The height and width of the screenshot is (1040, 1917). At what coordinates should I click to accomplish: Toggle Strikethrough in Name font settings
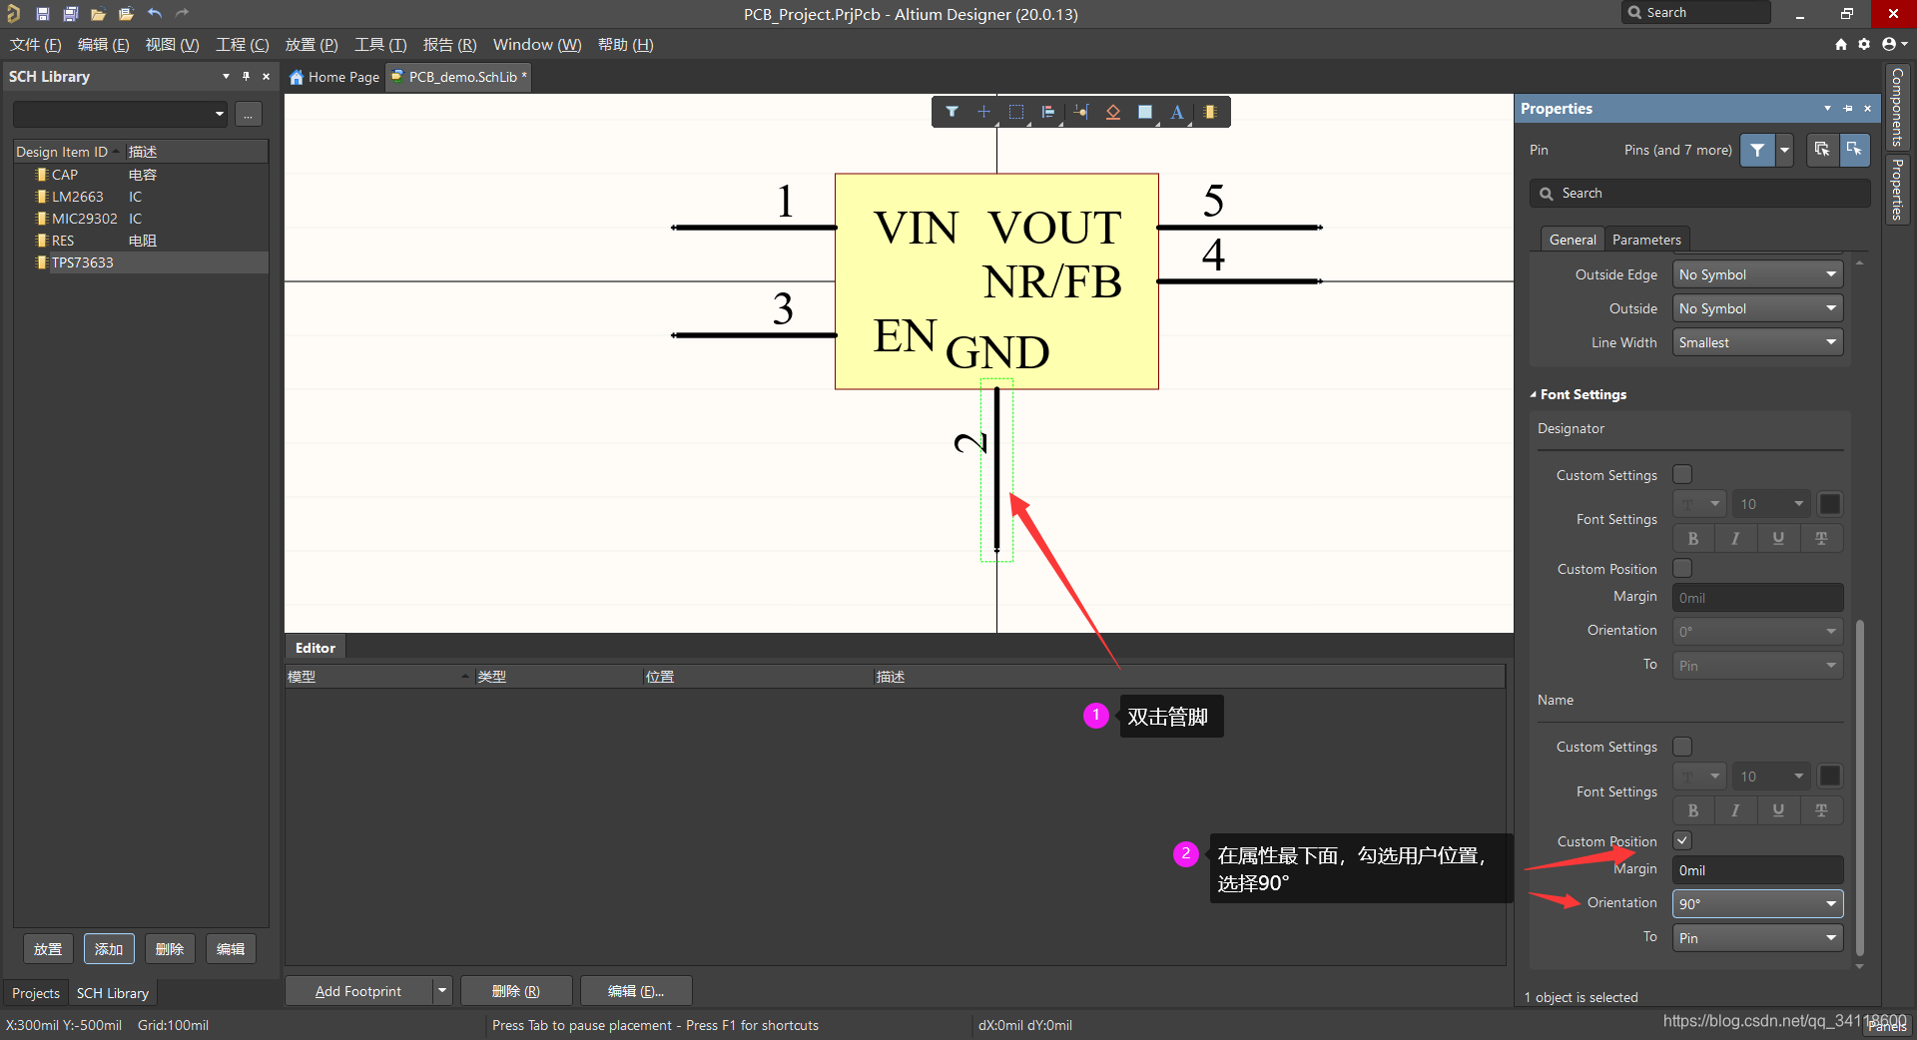[1821, 810]
